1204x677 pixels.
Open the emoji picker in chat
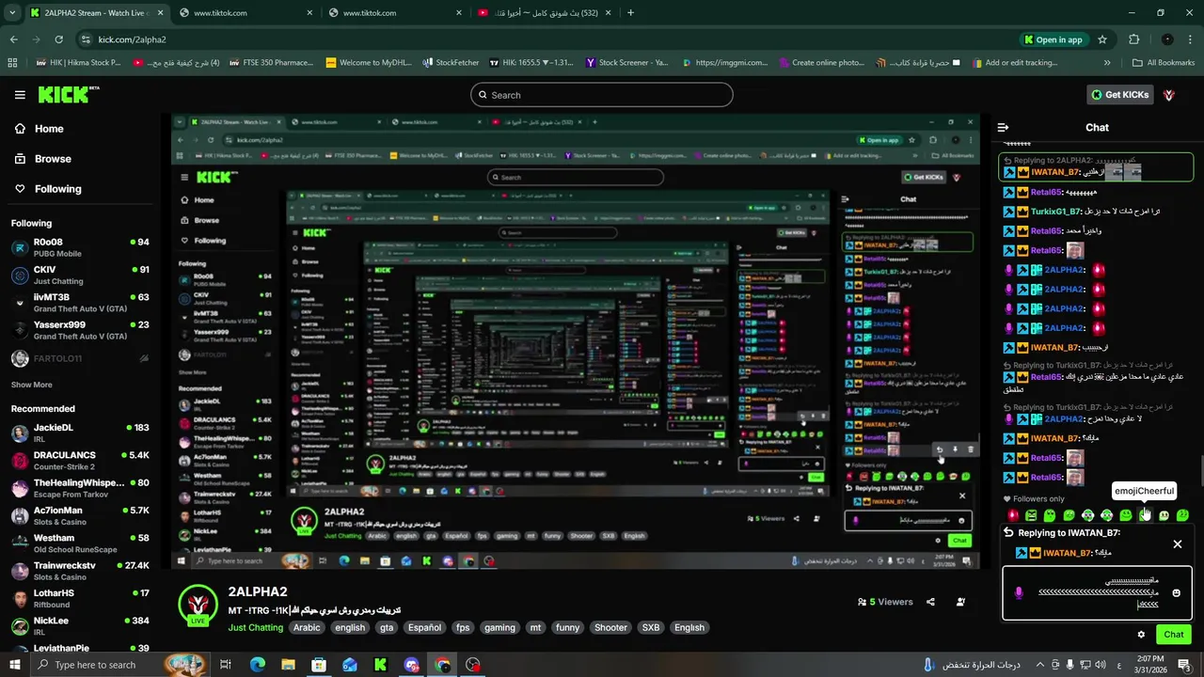(1176, 593)
